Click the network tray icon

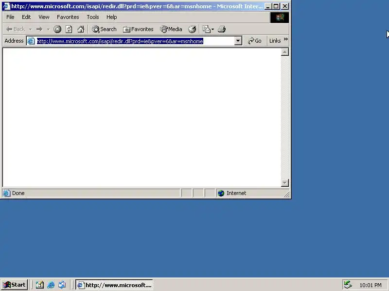click(x=348, y=285)
